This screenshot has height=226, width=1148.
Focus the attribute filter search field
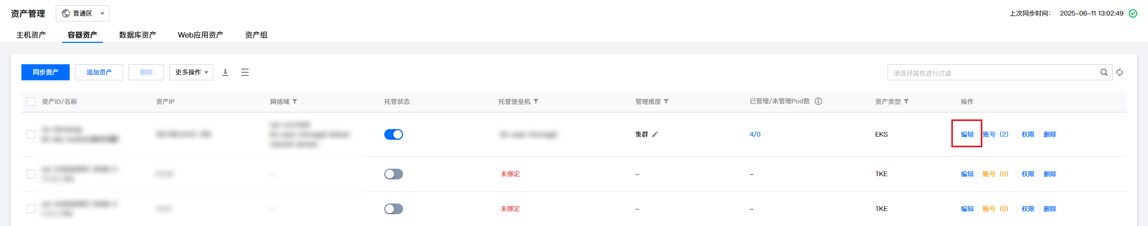point(992,73)
